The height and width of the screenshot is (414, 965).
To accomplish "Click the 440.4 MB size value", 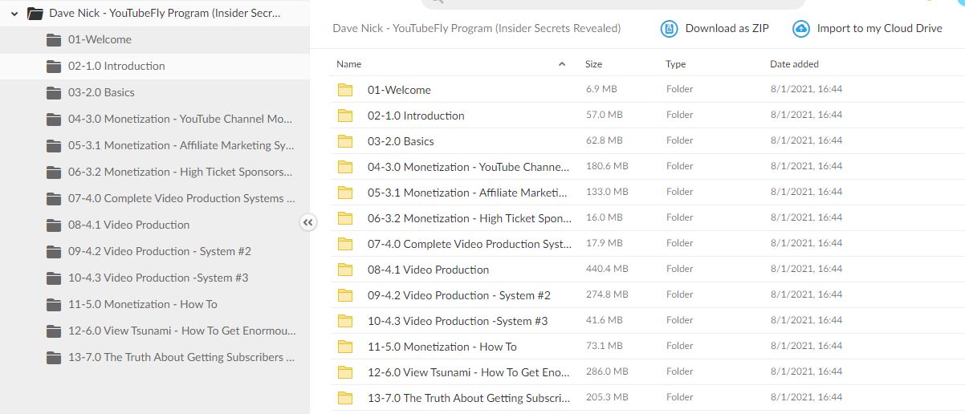I will click(607, 269).
